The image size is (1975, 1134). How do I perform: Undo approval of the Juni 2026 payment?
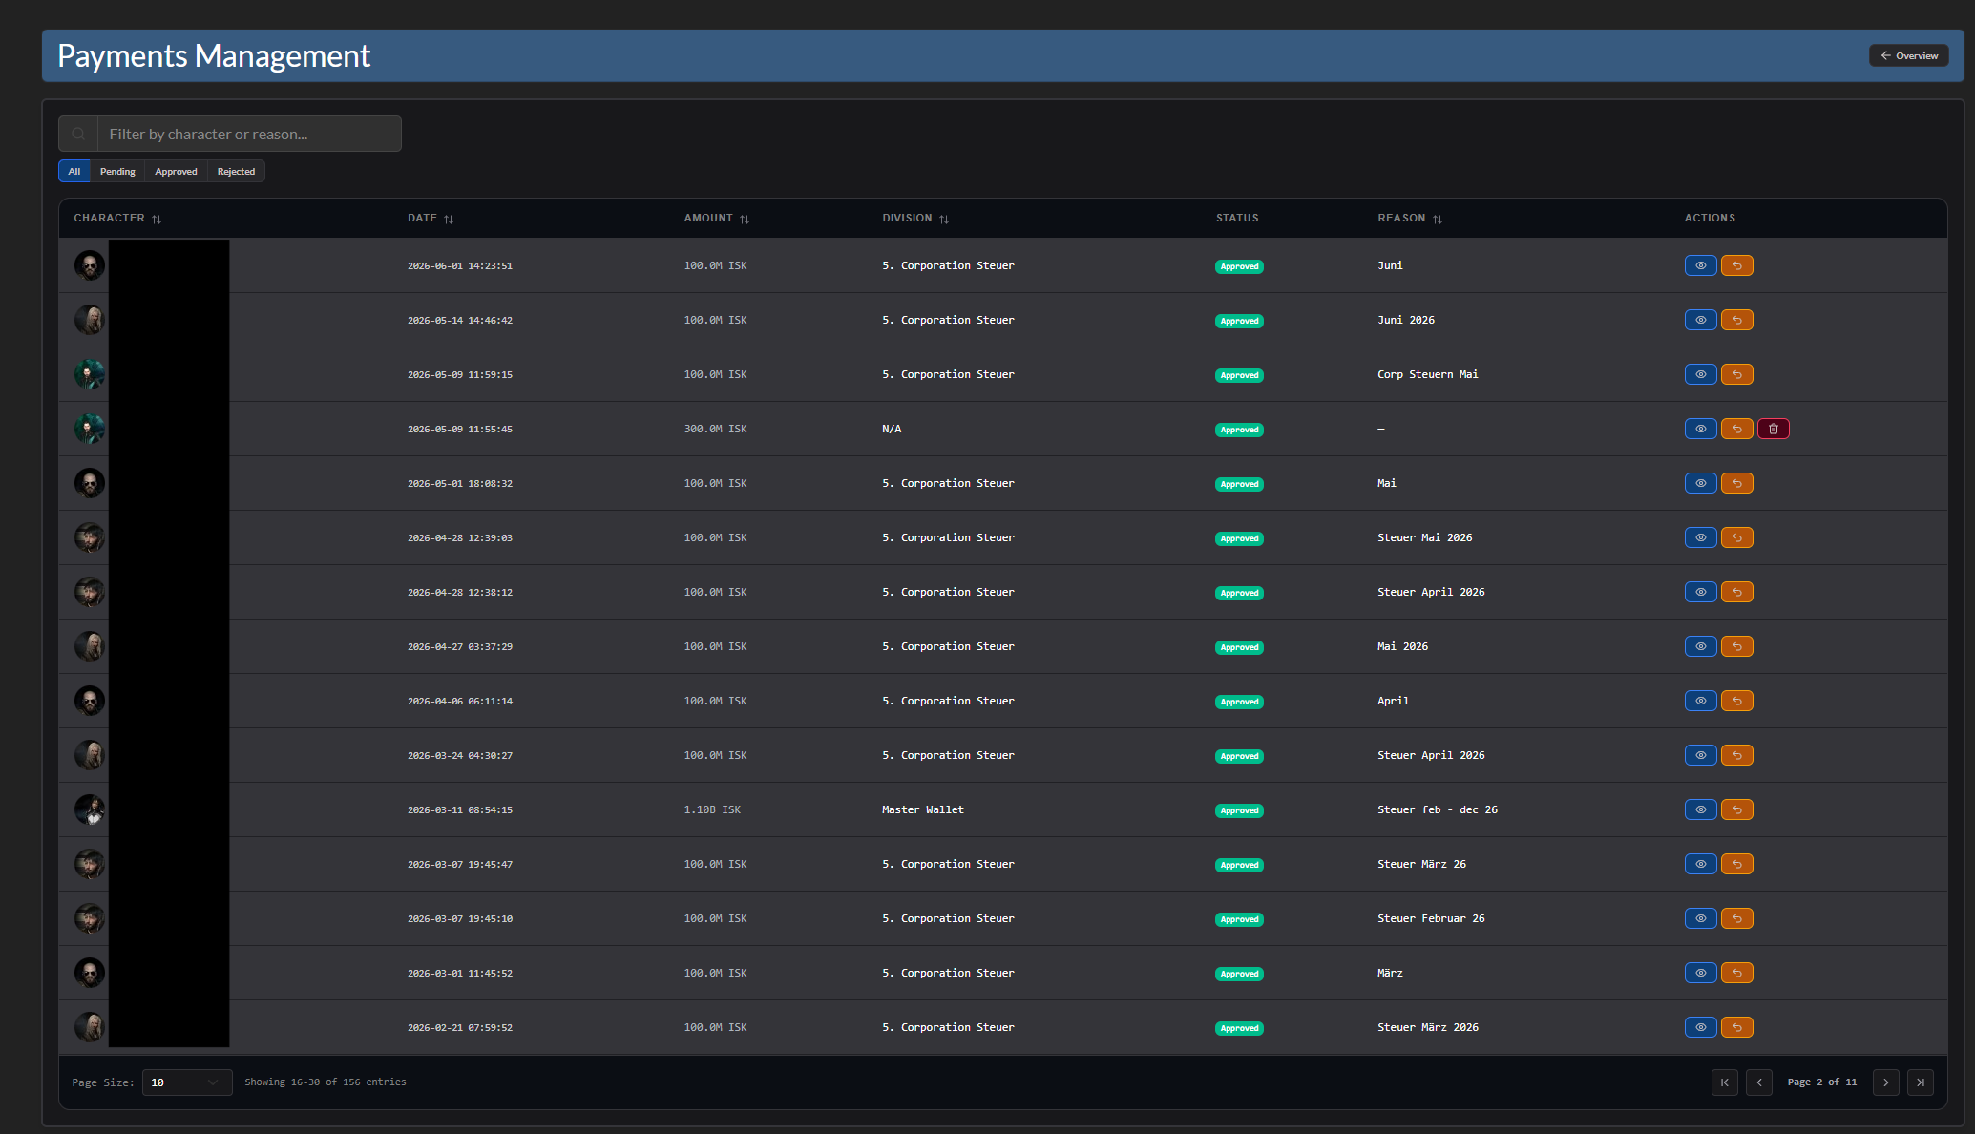tap(1736, 320)
